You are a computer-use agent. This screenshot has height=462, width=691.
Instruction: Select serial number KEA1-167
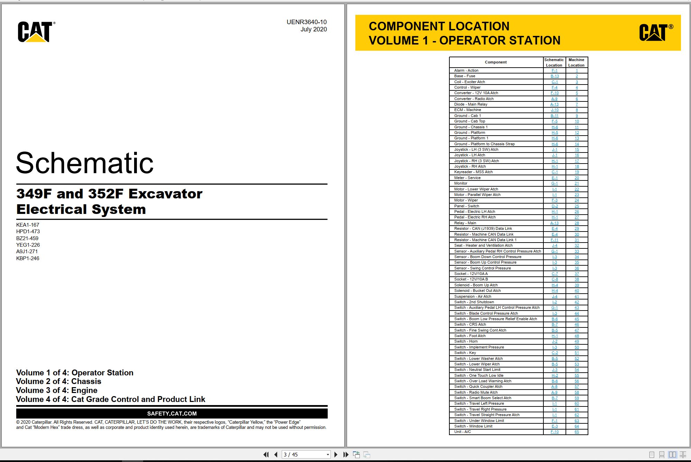pyautogui.click(x=28, y=225)
